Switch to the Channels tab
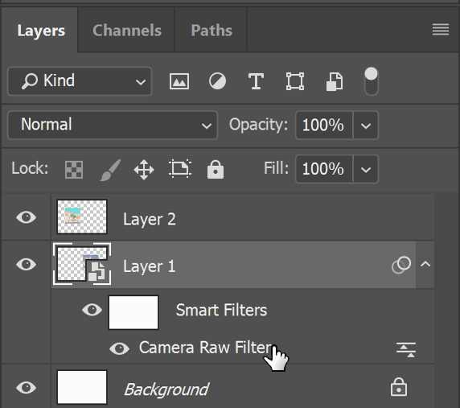 tap(127, 31)
